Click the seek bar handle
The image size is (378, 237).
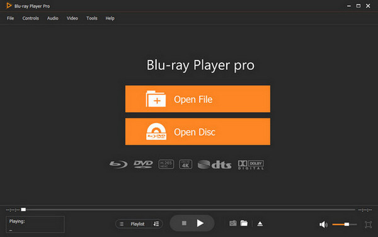[x=23, y=209]
